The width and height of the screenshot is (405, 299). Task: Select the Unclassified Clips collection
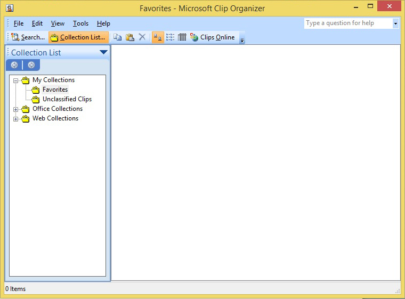pyautogui.click(x=67, y=99)
